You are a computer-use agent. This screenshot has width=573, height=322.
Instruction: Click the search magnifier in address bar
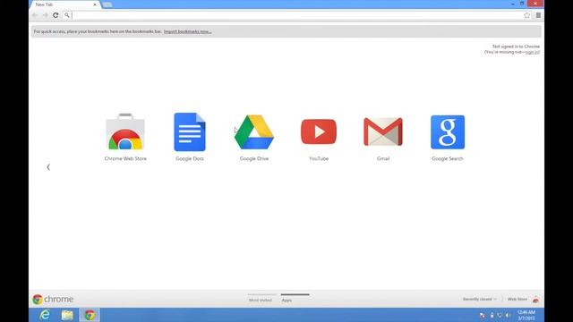pyautogui.click(x=67, y=15)
